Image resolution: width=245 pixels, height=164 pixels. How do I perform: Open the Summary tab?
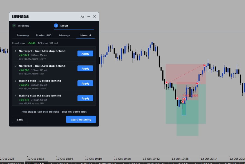23,36
